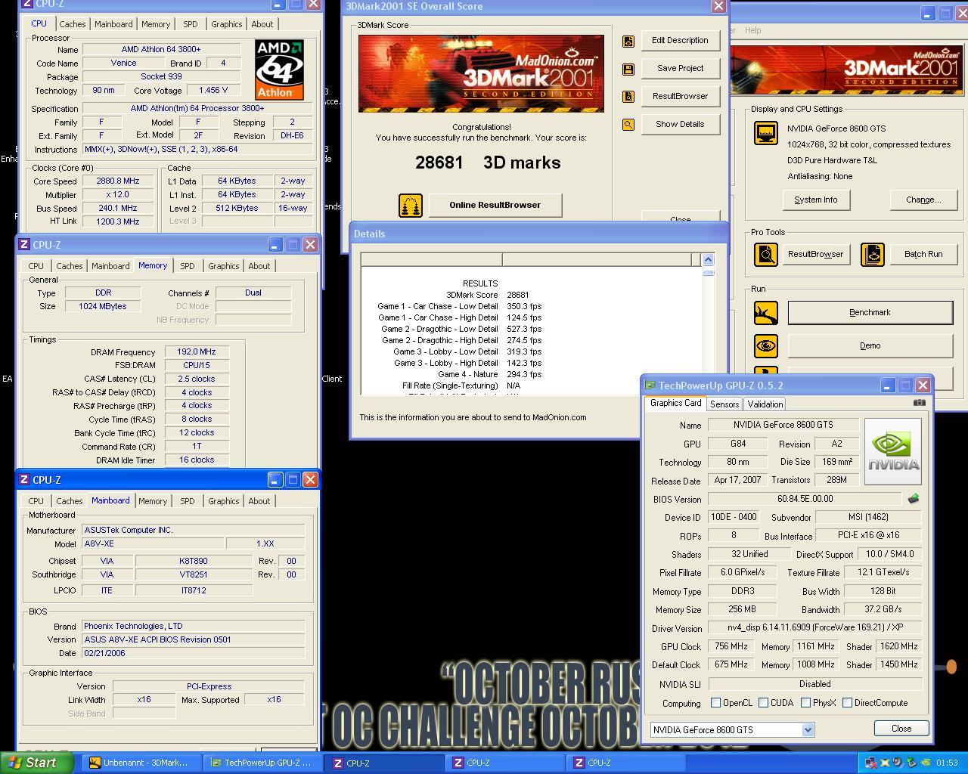Click the monitor icon in Display and CPU Settings

[766, 134]
